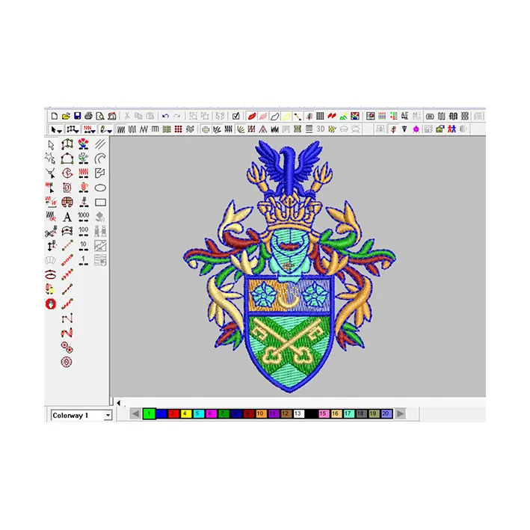Create a new design with the blank page icon
The image size is (530, 530).
(54, 117)
